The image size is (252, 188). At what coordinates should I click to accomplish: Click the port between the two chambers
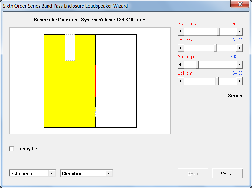pyautogui.click(x=106, y=112)
